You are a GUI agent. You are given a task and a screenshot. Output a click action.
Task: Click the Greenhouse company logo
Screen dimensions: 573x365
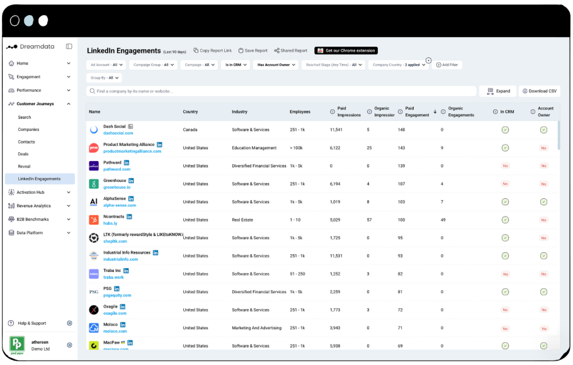pyautogui.click(x=94, y=184)
